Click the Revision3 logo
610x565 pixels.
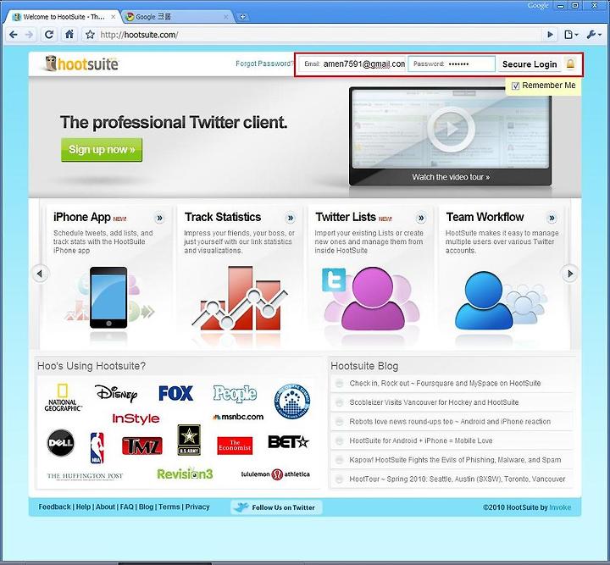point(185,474)
